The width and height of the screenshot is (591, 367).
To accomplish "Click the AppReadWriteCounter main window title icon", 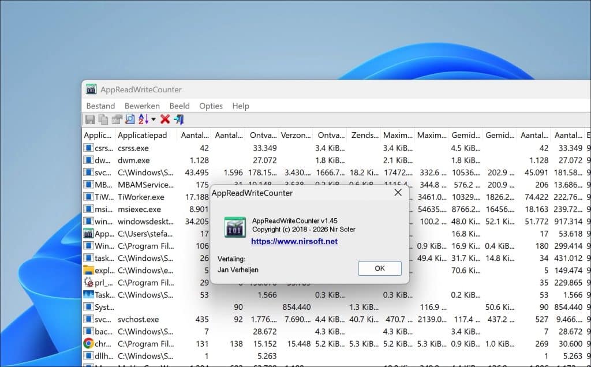I will point(91,89).
